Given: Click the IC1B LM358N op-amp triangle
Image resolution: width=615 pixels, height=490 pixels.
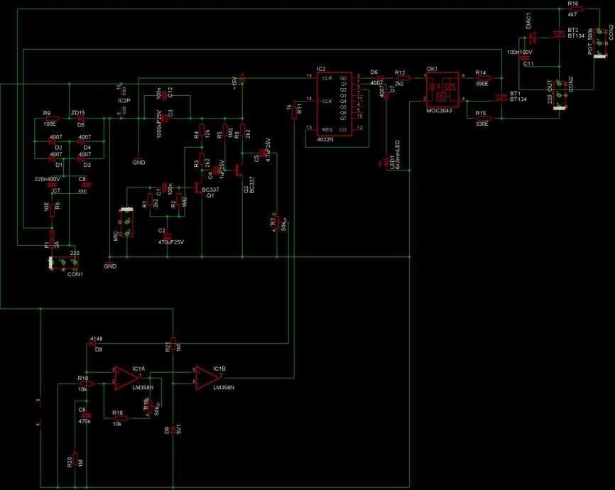Looking at the screenshot, I should coord(208,379).
